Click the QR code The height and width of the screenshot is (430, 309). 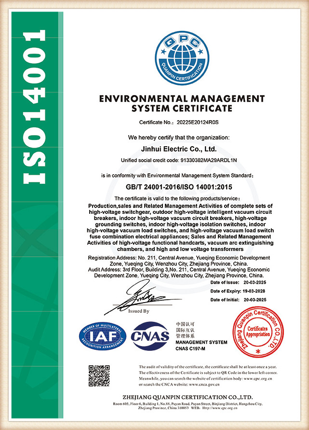coord(99,375)
